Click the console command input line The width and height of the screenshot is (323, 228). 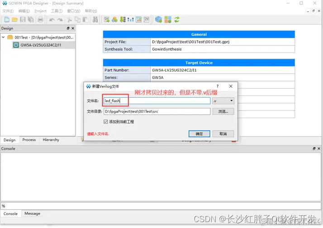click(161, 206)
